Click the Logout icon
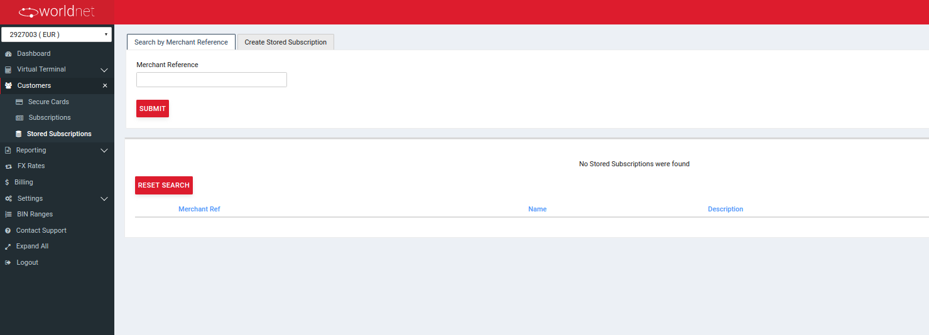 click(8, 263)
